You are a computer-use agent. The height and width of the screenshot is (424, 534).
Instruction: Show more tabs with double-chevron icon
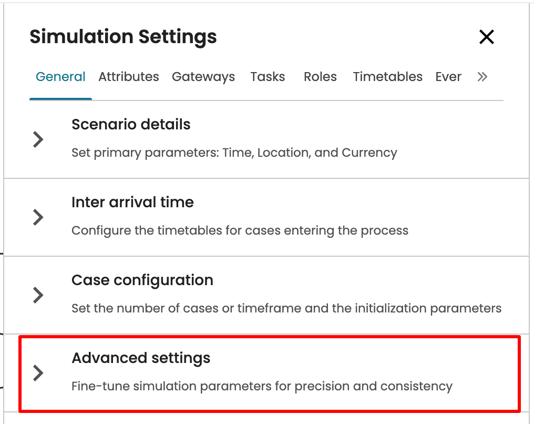482,77
